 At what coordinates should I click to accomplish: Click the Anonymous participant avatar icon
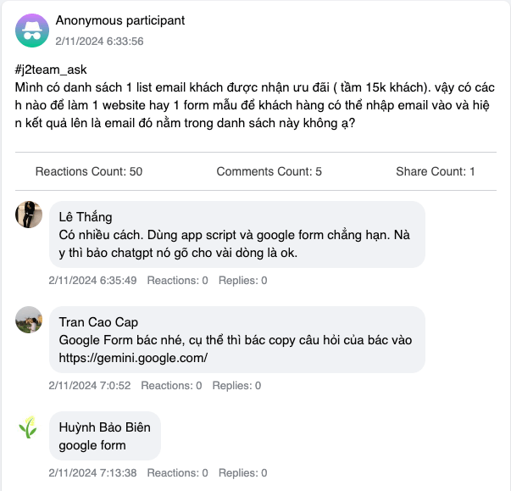(32, 31)
